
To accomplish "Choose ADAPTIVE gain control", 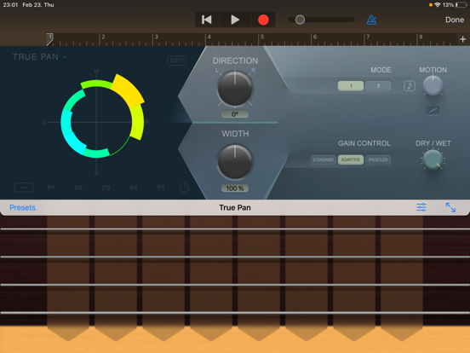I will 351,159.
